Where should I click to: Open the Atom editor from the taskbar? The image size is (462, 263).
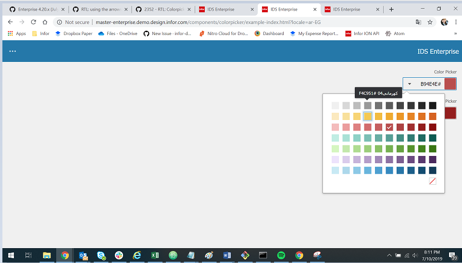point(173,255)
